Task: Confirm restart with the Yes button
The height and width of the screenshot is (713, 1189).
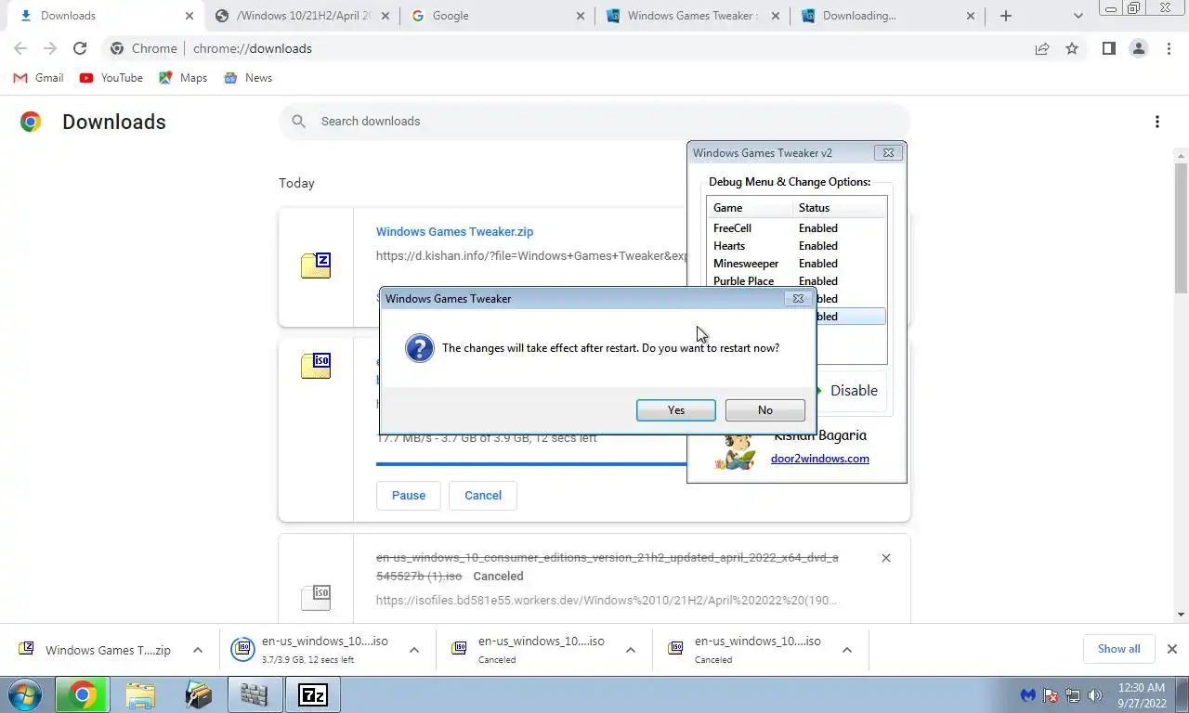Action: 675,409
